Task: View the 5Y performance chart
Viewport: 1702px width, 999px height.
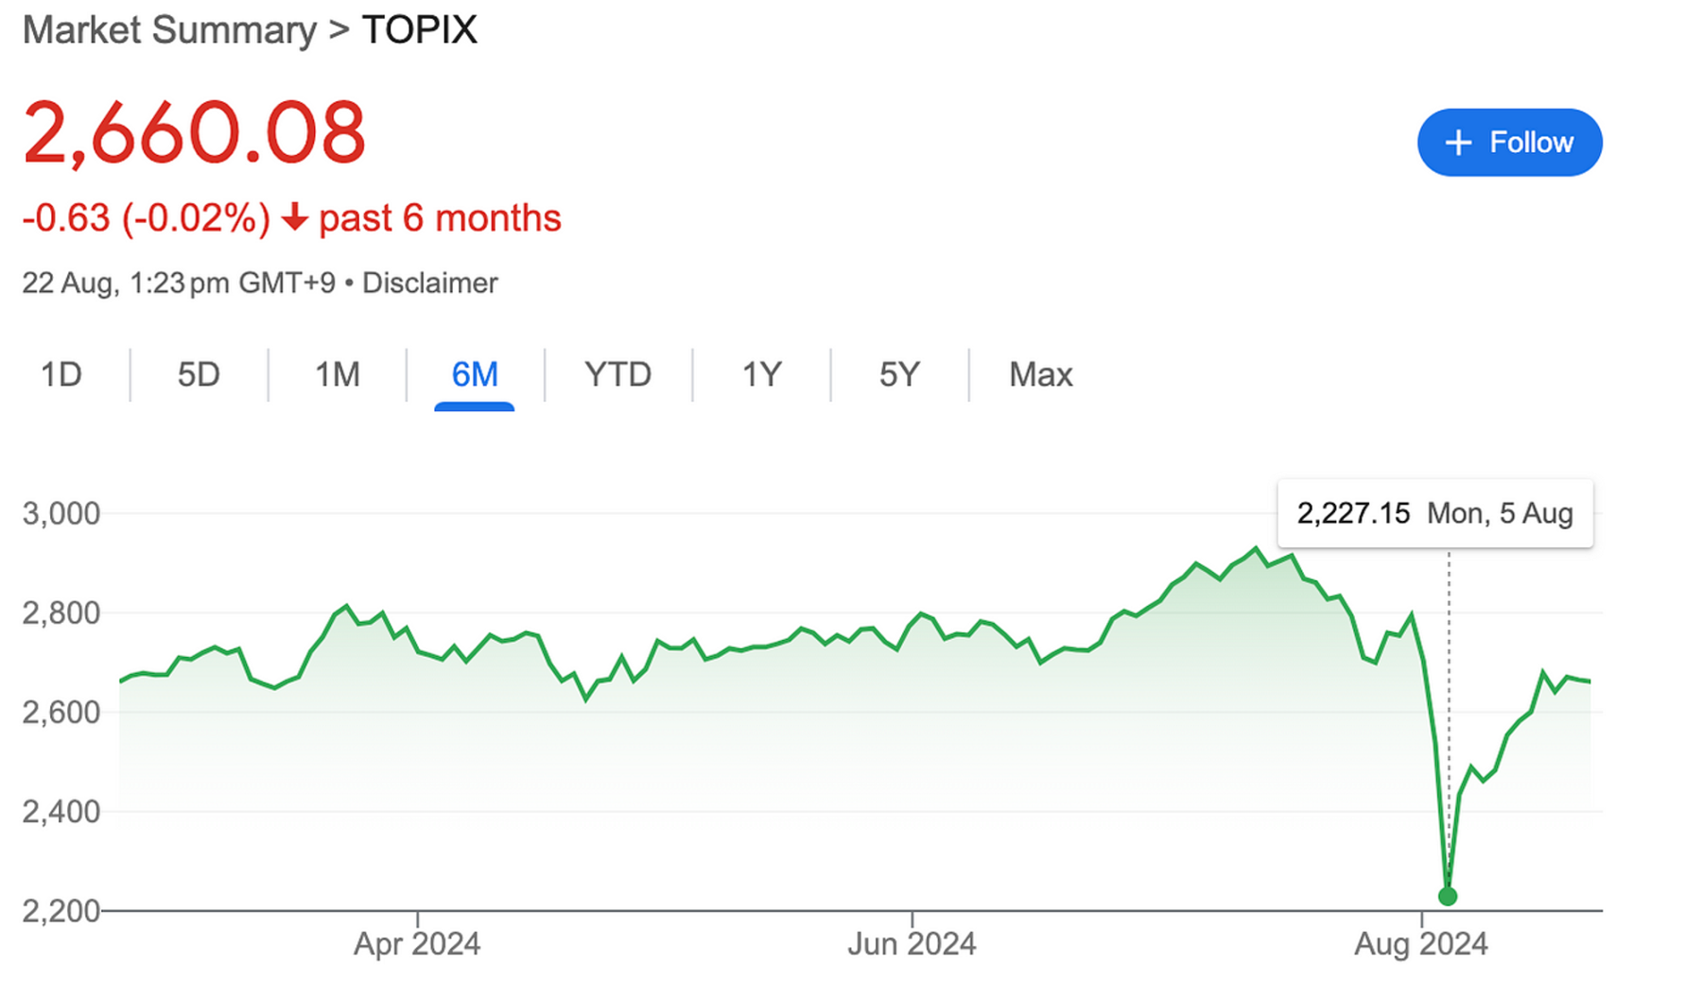Action: pyautogui.click(x=897, y=374)
